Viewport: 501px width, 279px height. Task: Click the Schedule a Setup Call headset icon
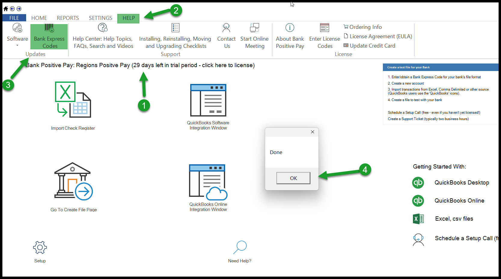[x=418, y=240]
